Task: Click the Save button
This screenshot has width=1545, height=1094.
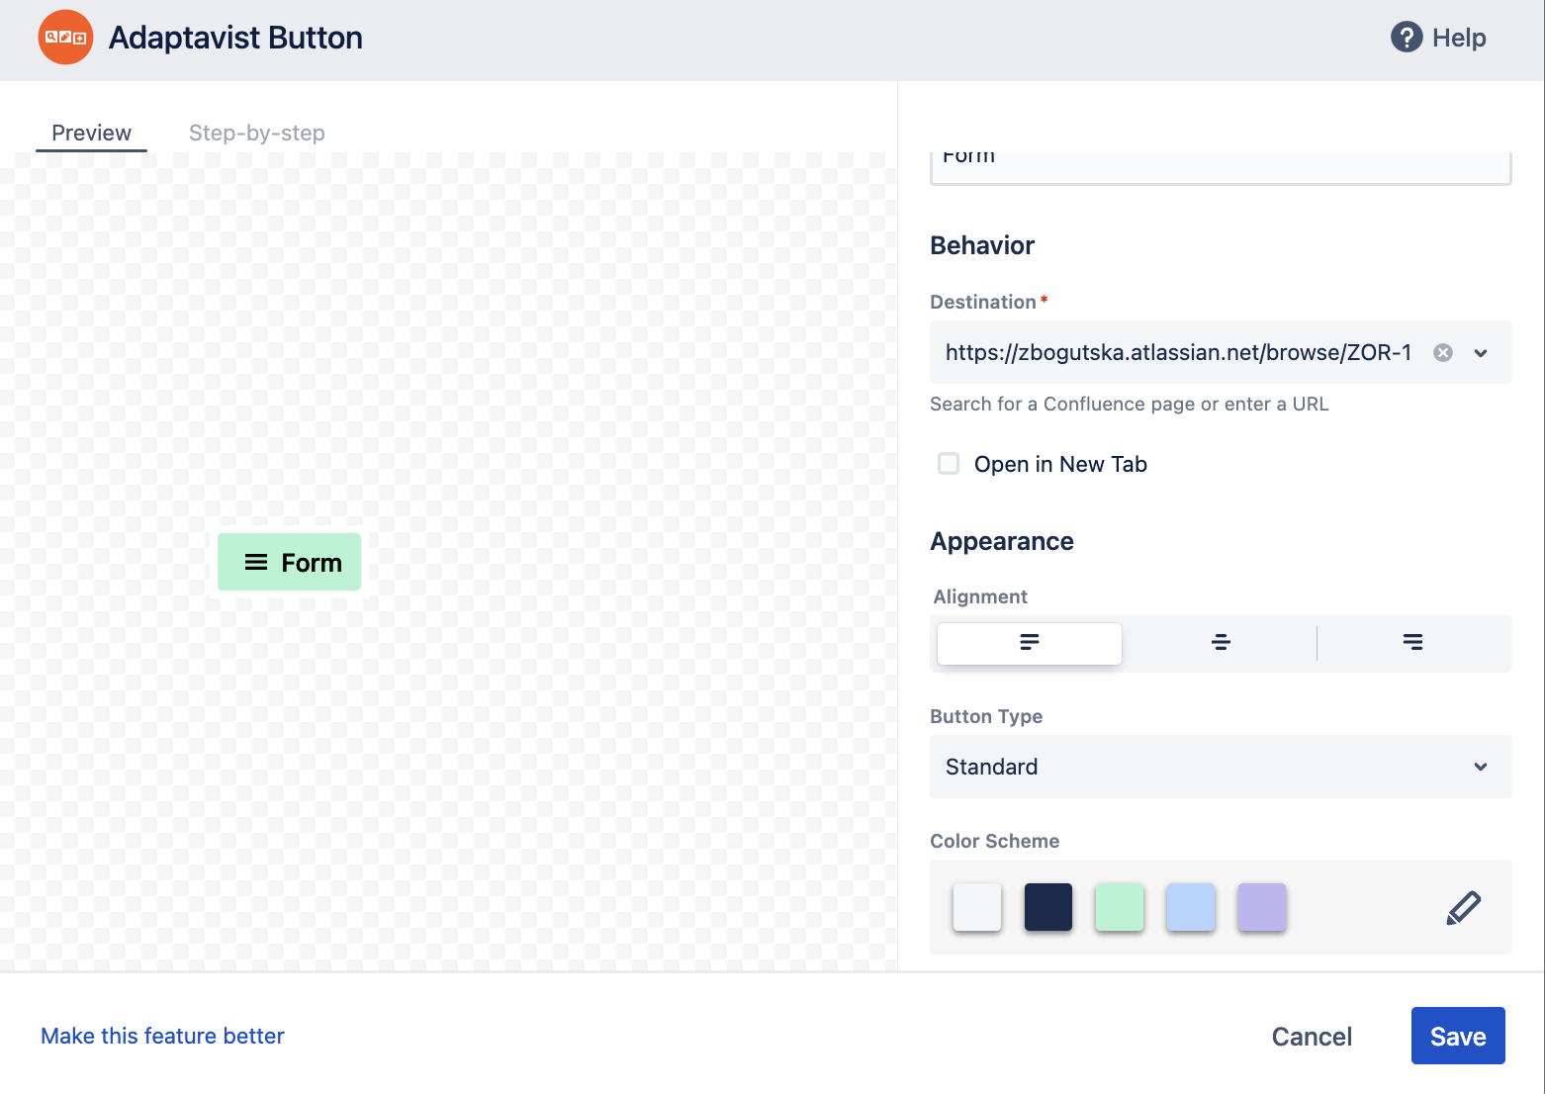Action: coord(1458,1036)
